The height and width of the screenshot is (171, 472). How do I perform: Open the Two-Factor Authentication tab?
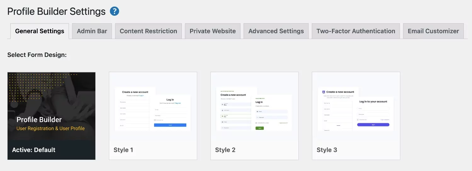tap(356, 31)
